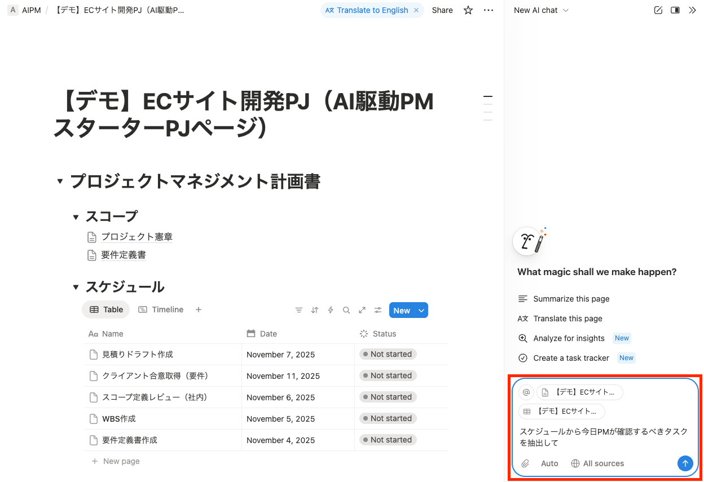This screenshot has width=704, height=482.
Task: Send the chat message with arrow button
Action: click(x=685, y=463)
